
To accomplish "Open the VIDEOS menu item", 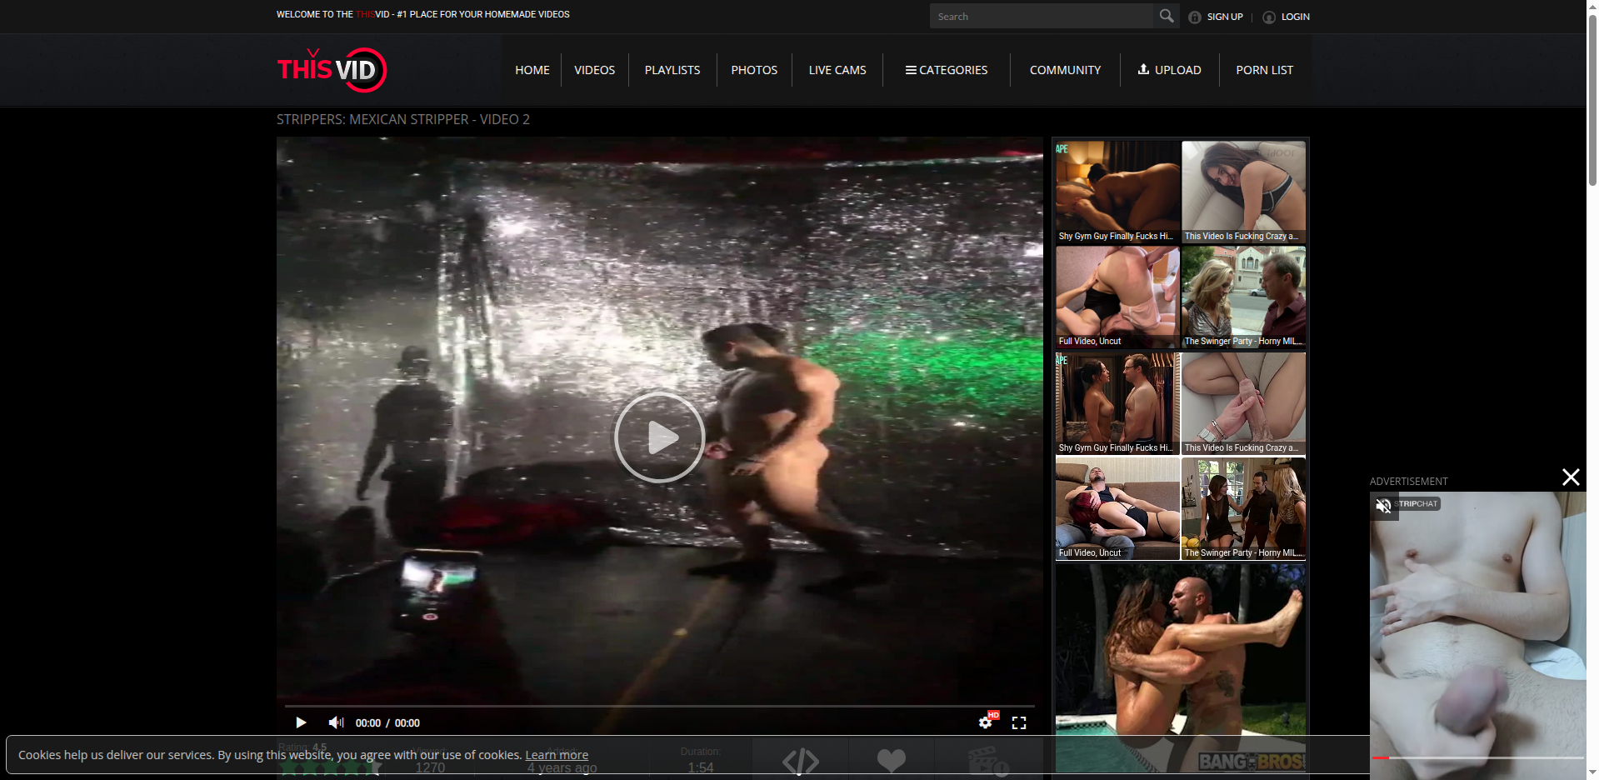I will (x=595, y=70).
